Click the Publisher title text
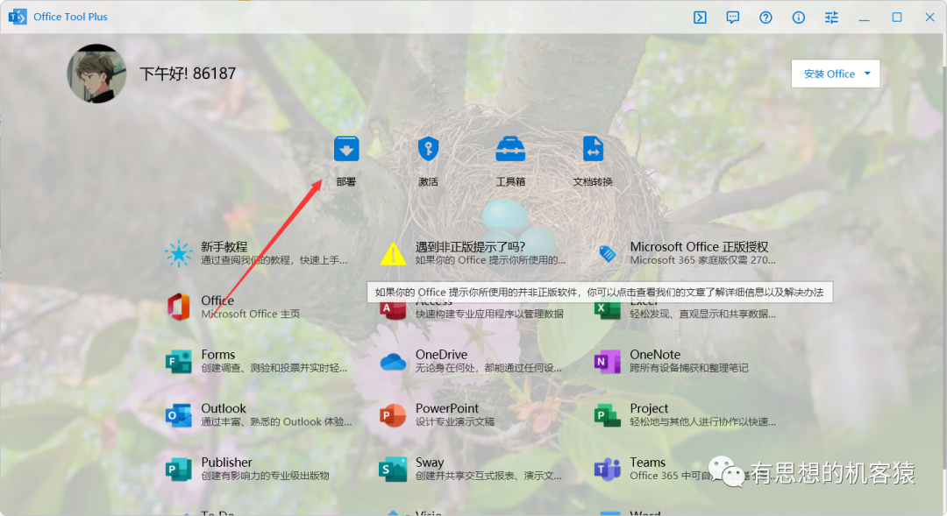The width and height of the screenshot is (947, 516). click(x=226, y=462)
